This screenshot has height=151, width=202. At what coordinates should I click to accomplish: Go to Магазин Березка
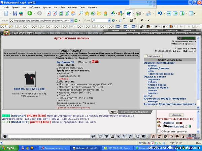183,44
